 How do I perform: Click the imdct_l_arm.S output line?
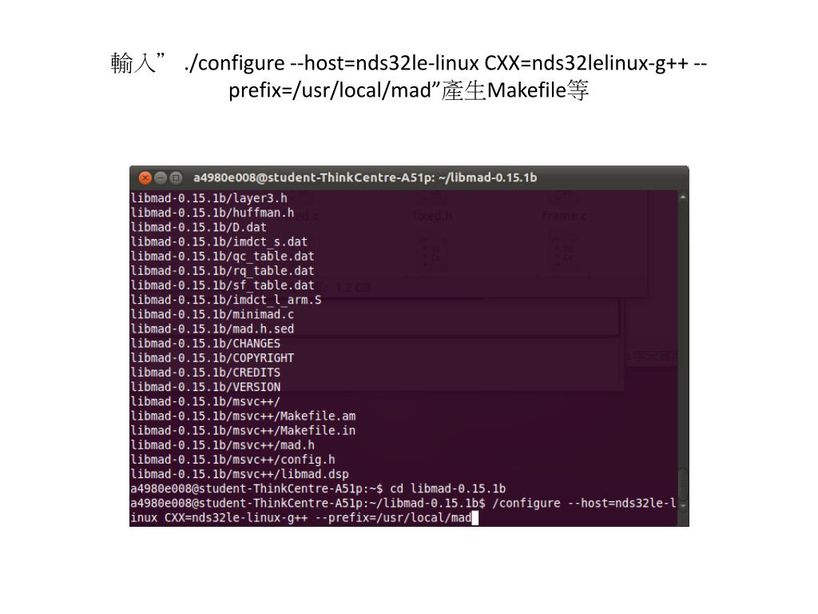tap(226, 301)
